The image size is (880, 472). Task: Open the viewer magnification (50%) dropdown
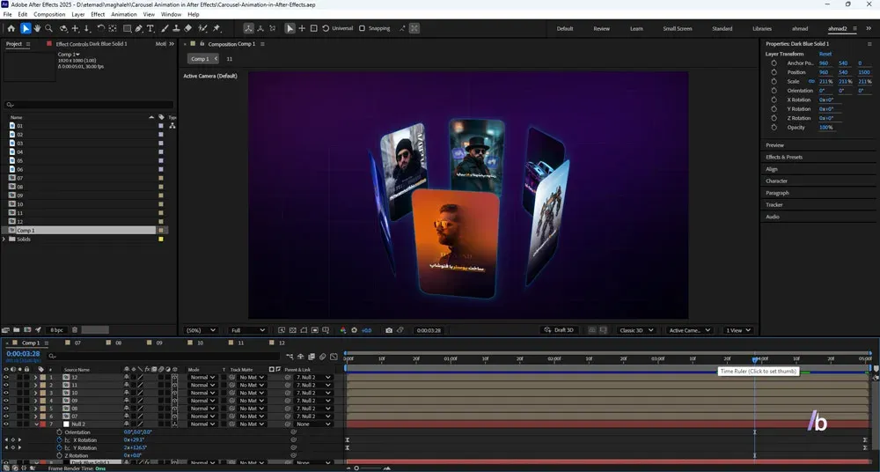pos(201,330)
